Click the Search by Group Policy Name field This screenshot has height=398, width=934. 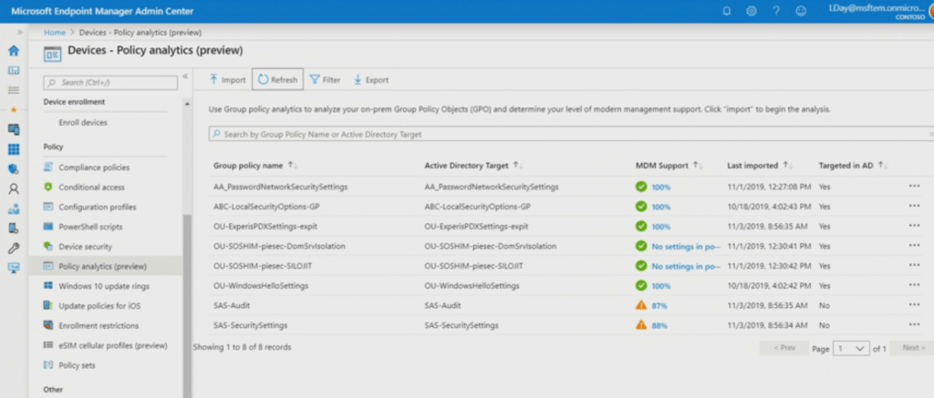(x=571, y=135)
